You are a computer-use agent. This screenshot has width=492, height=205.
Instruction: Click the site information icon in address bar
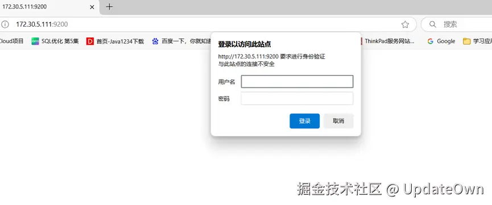point(5,24)
